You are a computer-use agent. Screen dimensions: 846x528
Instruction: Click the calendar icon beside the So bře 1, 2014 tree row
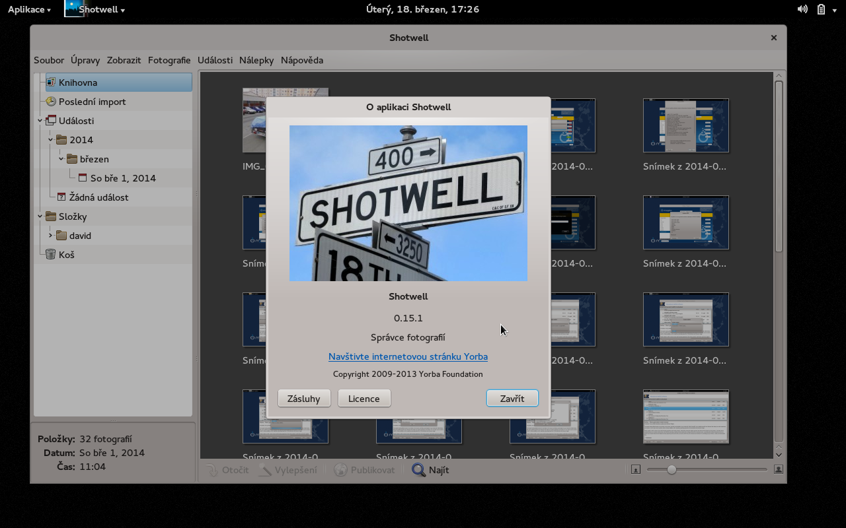[83, 178]
